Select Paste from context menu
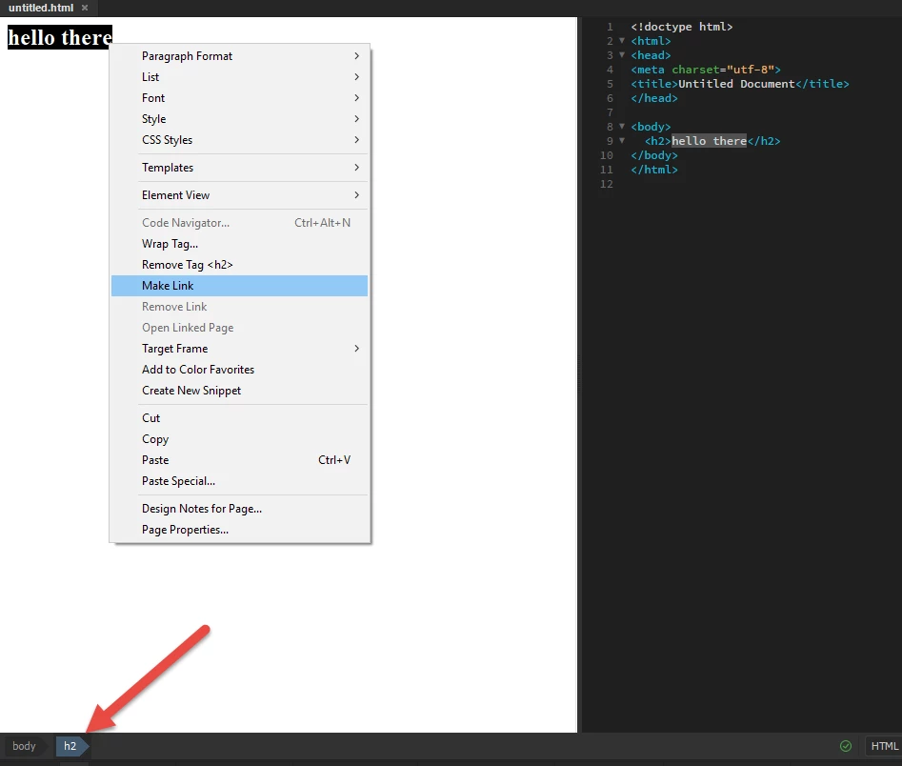The height and width of the screenshot is (766, 902). coord(239,460)
